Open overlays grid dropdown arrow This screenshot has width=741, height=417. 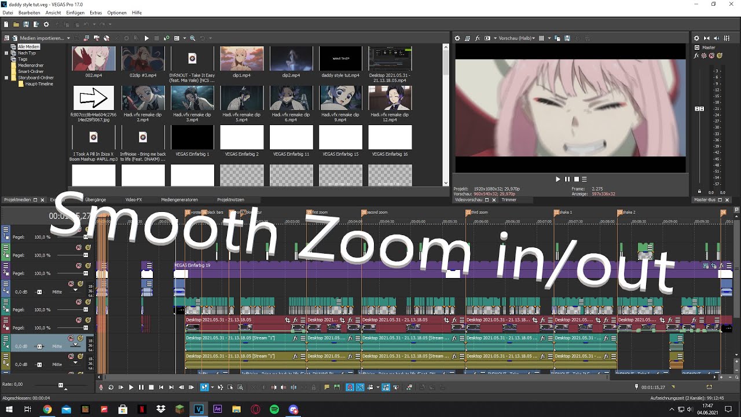click(549, 38)
